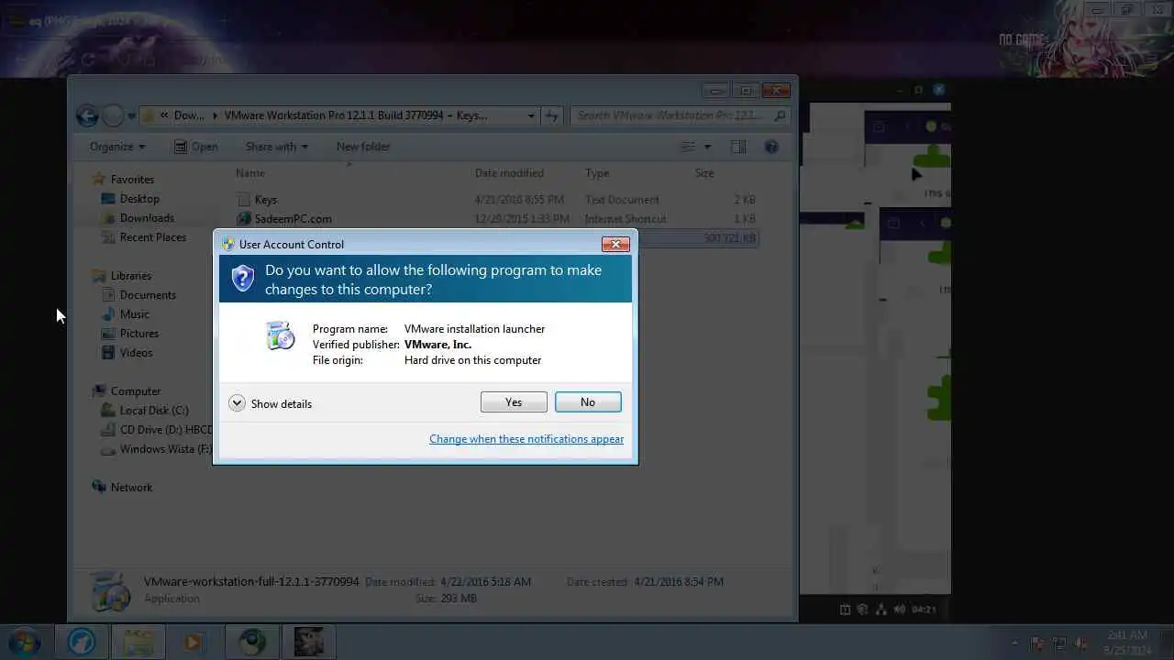Click the VMware installer disc icon in dialog
The width and height of the screenshot is (1174, 660).
(x=281, y=336)
